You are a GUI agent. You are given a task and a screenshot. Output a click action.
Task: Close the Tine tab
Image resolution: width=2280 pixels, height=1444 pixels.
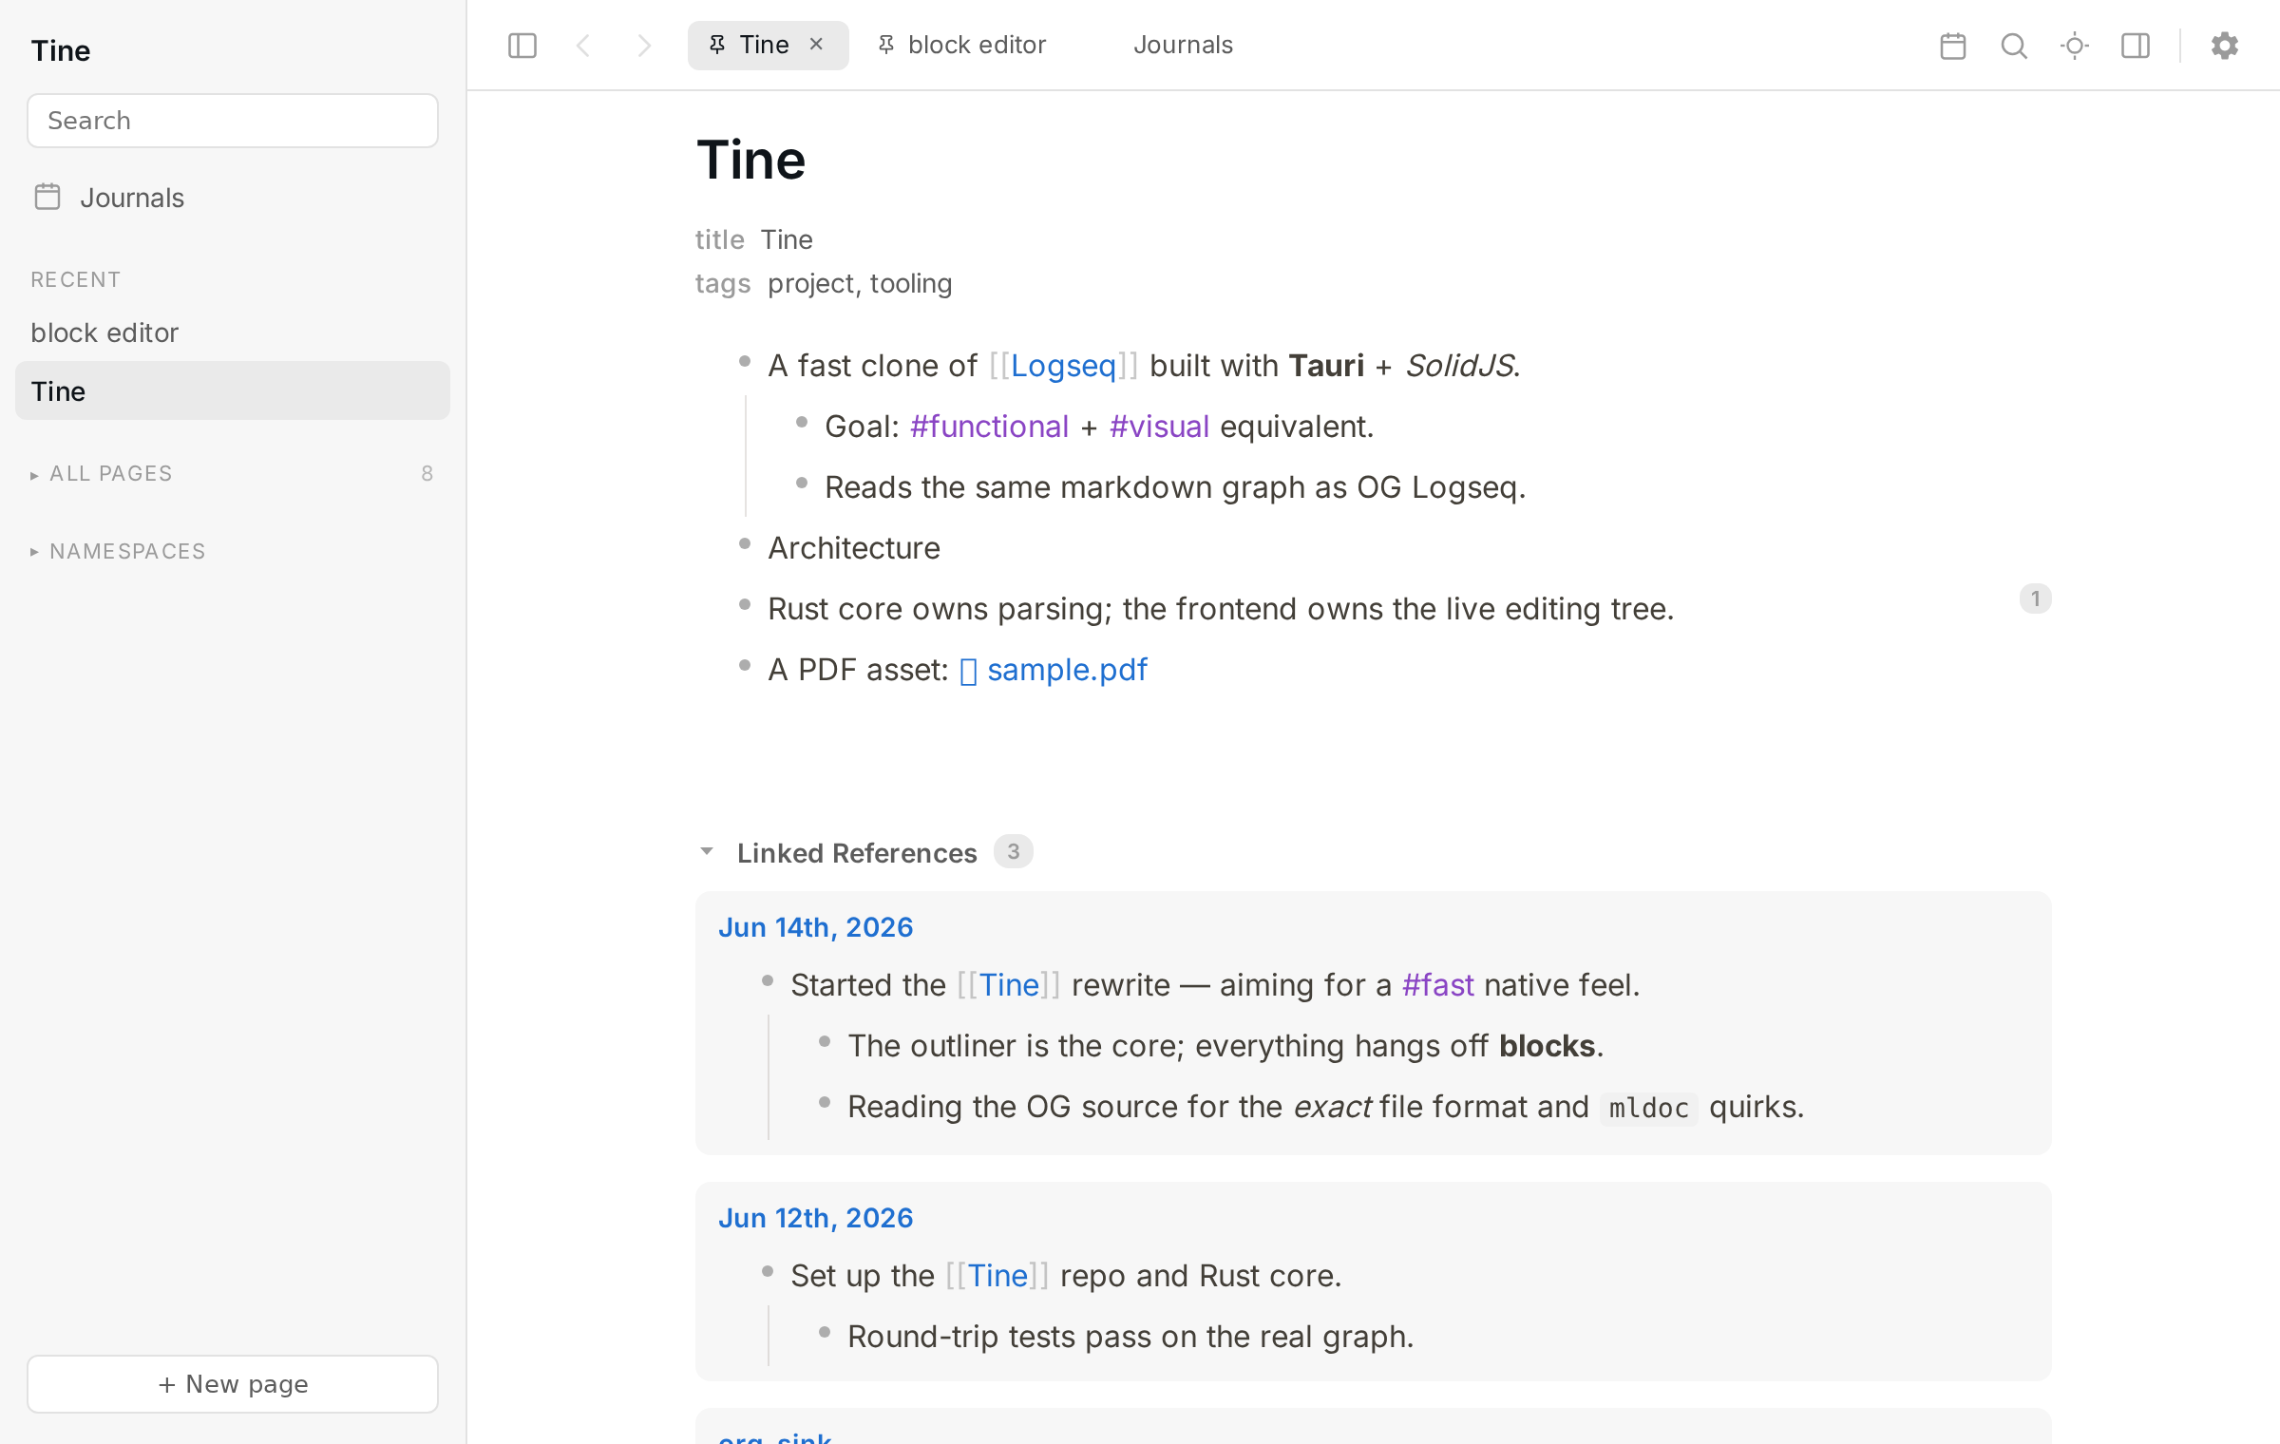click(x=816, y=45)
